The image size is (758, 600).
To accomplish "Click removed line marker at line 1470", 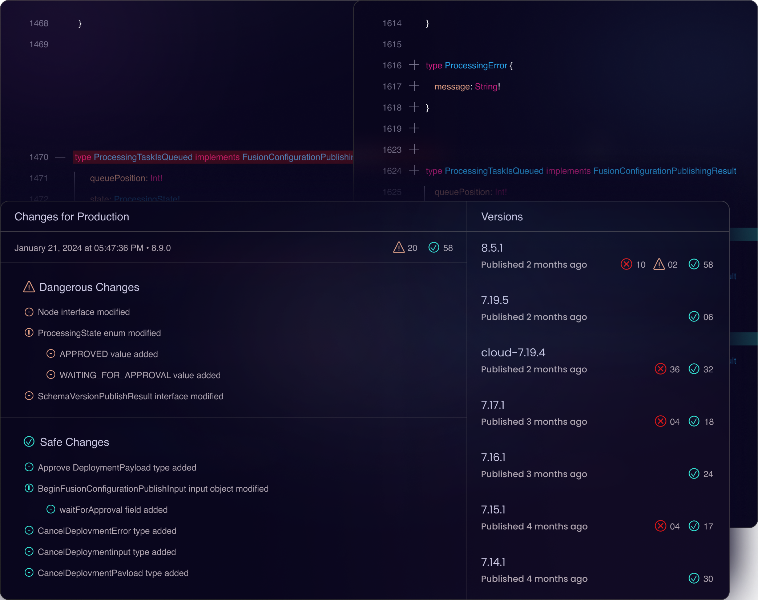I will point(60,157).
